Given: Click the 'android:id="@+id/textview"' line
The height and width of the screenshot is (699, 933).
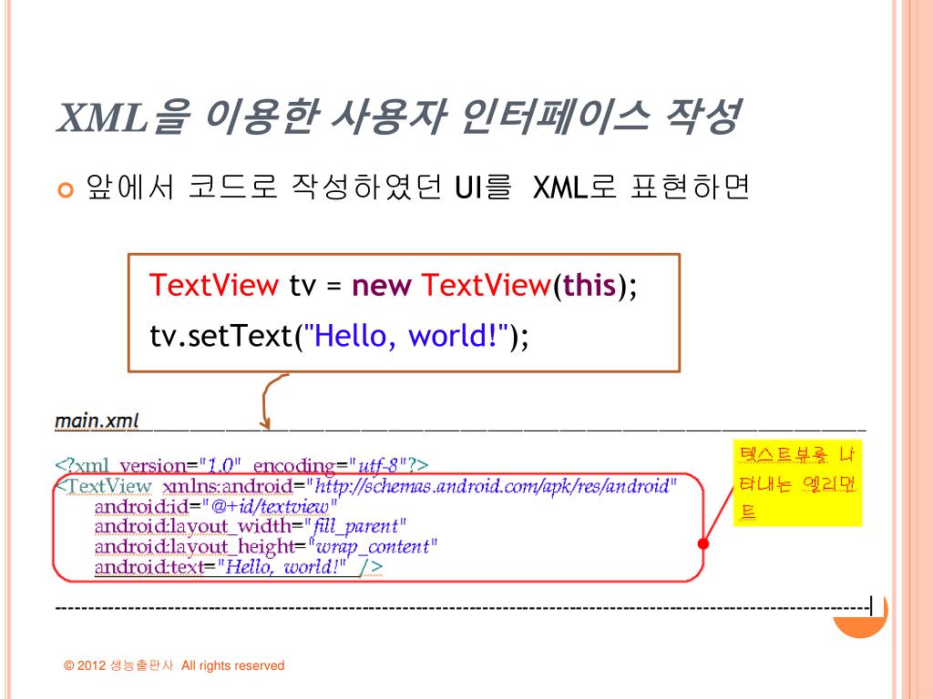Looking at the screenshot, I should 215,506.
